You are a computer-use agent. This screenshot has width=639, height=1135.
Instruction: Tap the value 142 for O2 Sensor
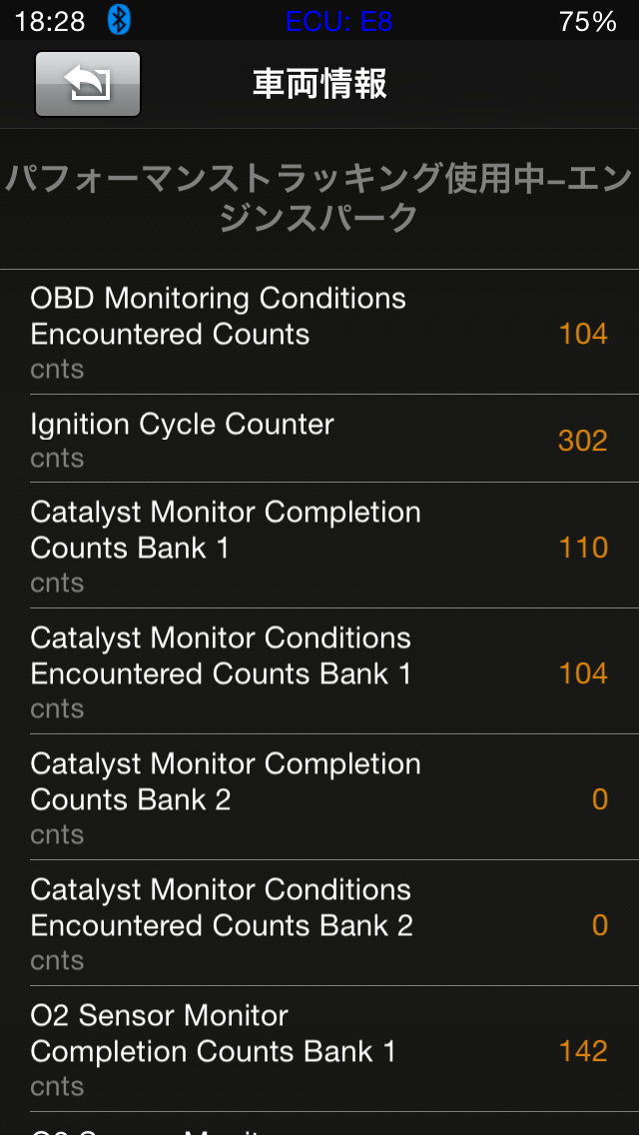583,1051
